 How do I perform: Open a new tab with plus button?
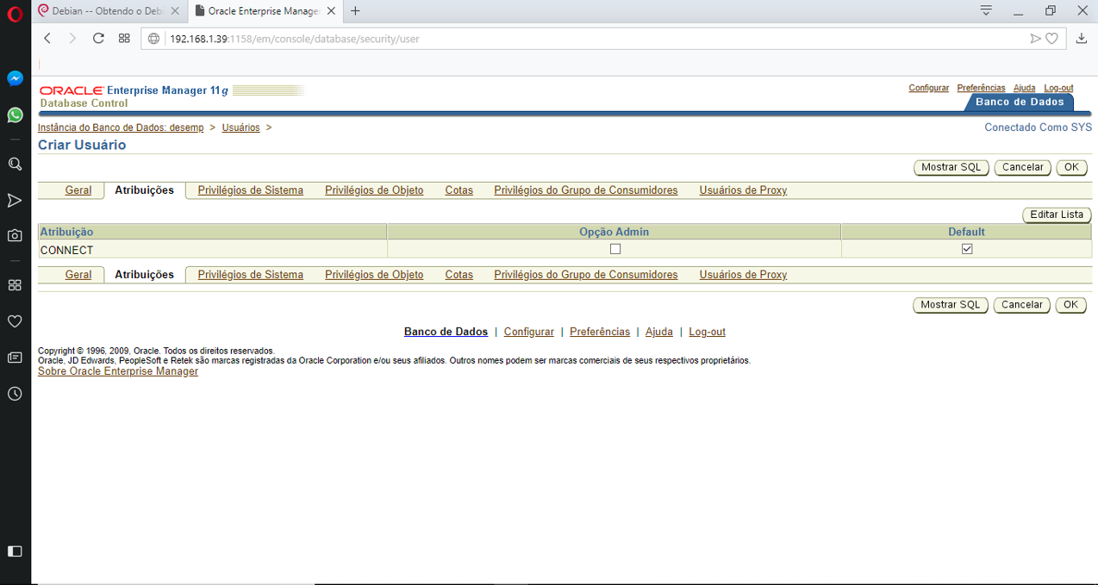pyautogui.click(x=355, y=11)
